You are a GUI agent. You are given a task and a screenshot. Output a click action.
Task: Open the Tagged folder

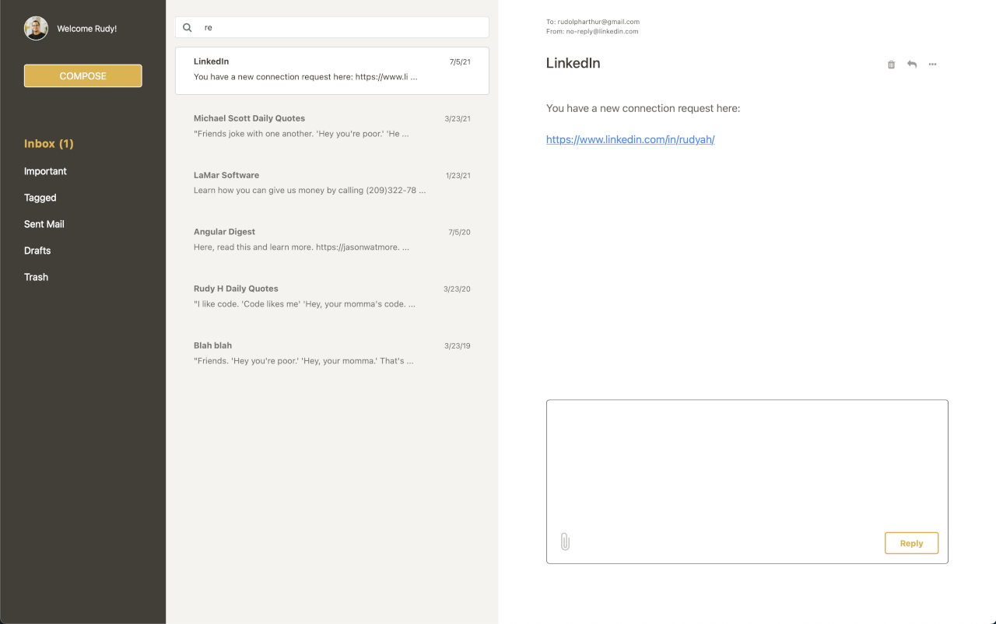(x=40, y=198)
